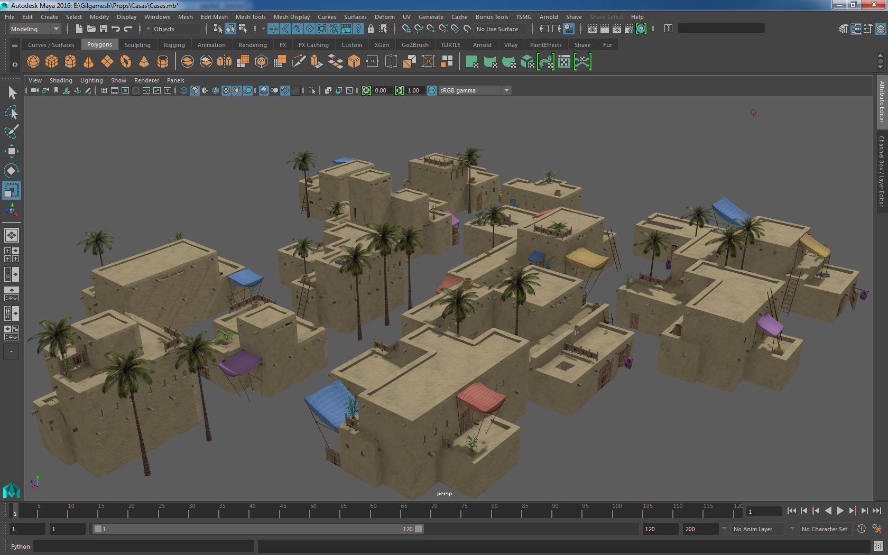Toggle the viewport grid display
This screenshot has height=555, width=888.
tap(104, 90)
